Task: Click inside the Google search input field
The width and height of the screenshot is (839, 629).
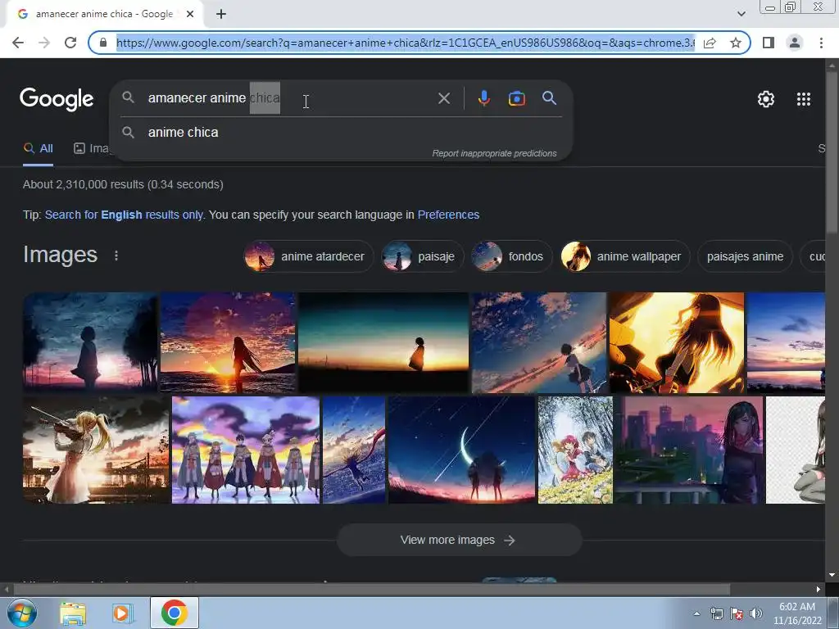Action: click(x=289, y=98)
